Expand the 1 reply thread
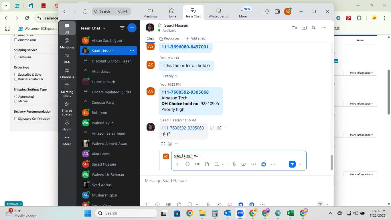The width and height of the screenshot is (391, 220). [170, 76]
